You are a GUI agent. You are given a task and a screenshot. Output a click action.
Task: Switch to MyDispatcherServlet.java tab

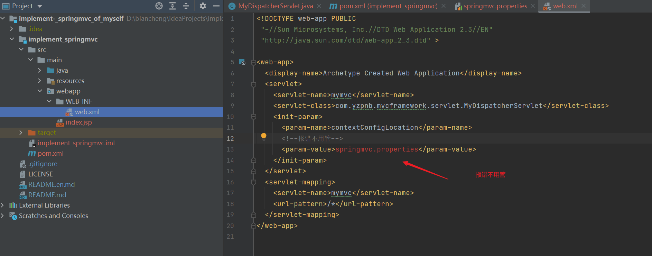(276, 6)
